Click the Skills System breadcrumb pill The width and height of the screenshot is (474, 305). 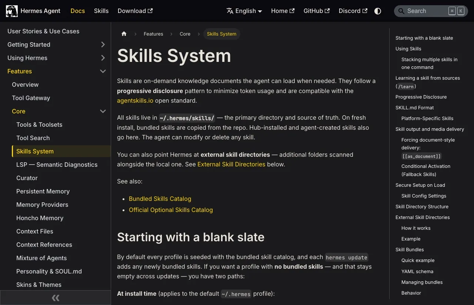[221, 34]
